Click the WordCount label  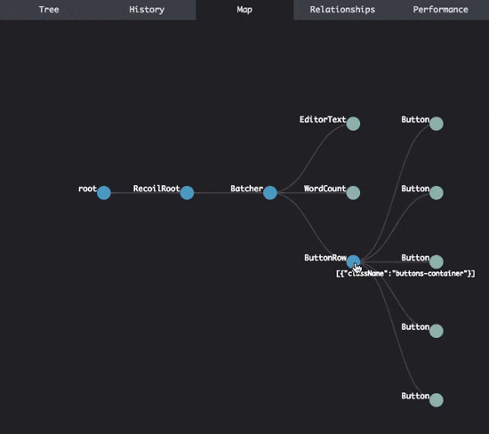click(325, 189)
